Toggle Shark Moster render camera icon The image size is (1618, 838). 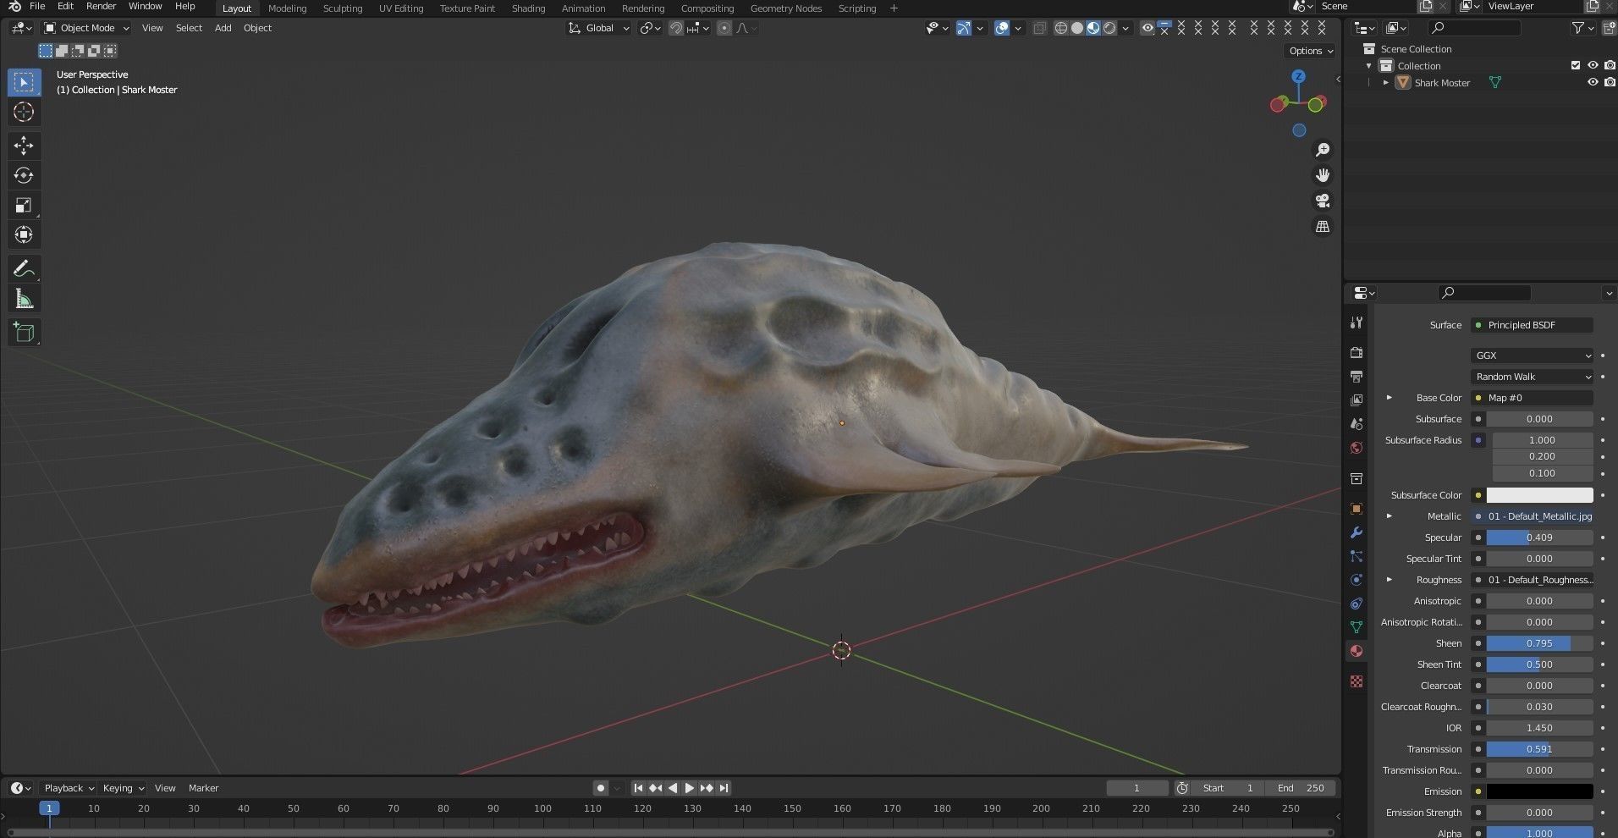(x=1610, y=82)
